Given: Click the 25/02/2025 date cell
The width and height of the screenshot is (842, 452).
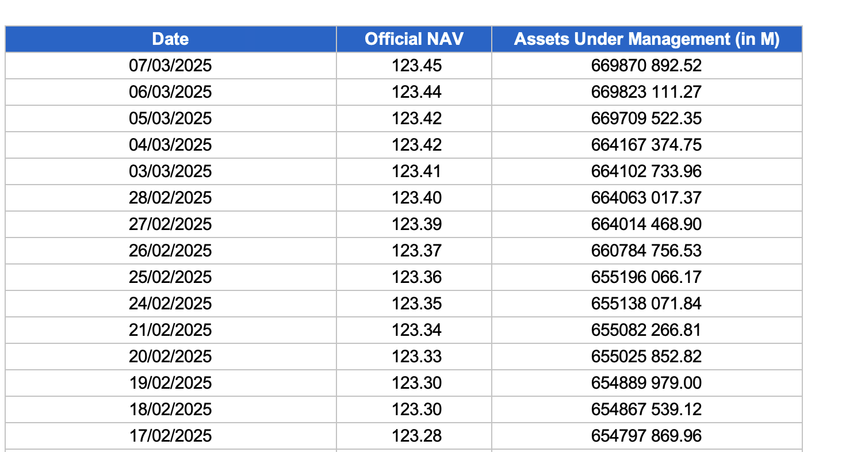Looking at the screenshot, I should 170,277.
